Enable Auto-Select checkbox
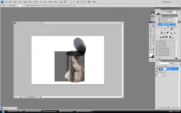This screenshot has width=181, height=113. click(8, 5)
